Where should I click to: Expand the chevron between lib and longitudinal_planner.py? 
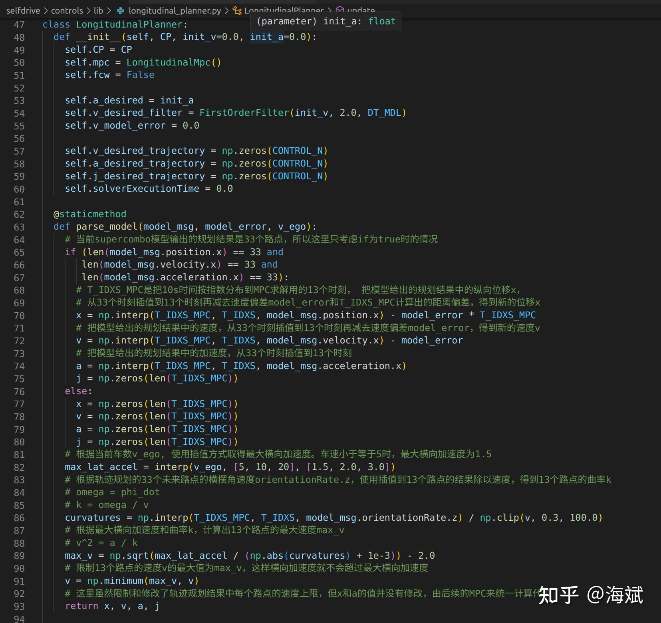pos(109,11)
